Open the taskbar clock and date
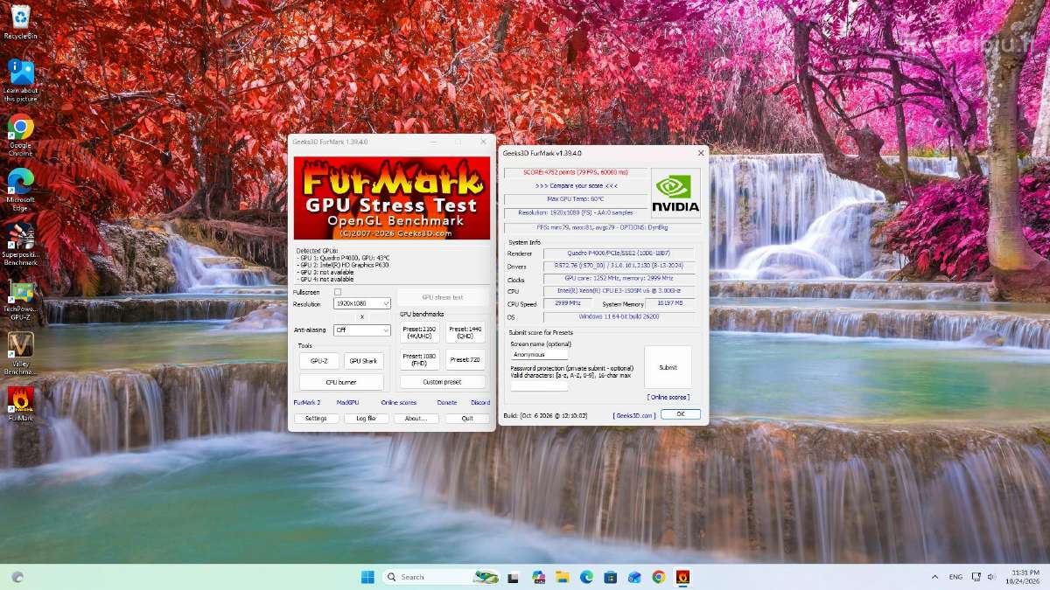The height and width of the screenshot is (590, 1050). click(x=1023, y=577)
